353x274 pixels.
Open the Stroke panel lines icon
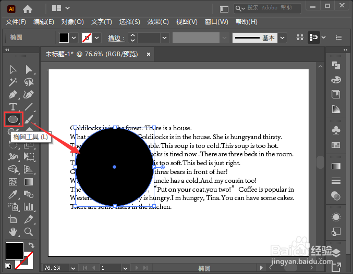[336, 181]
